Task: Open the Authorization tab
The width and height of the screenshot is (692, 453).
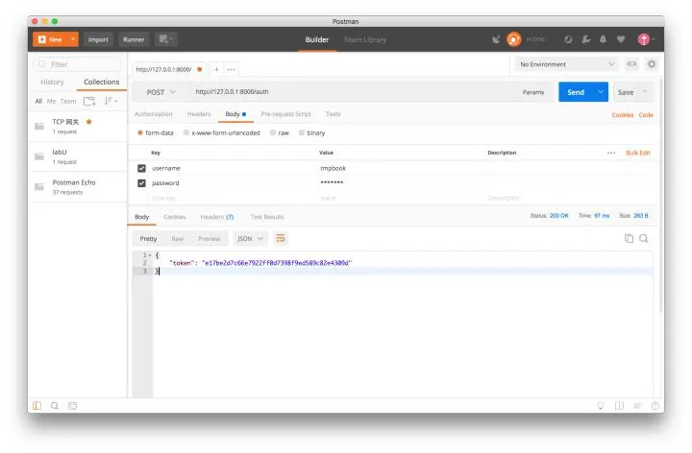Action: coord(153,114)
